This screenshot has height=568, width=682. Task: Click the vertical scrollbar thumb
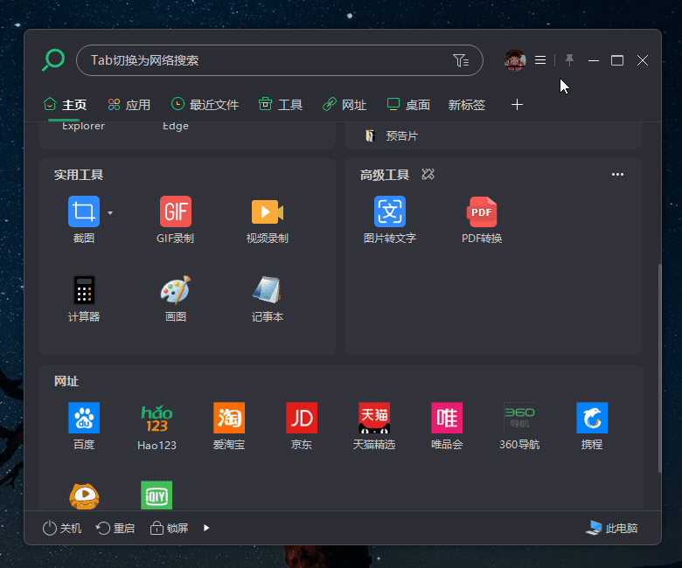coord(659,368)
